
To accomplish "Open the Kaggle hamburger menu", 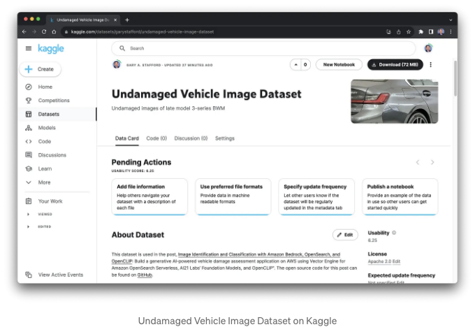I will pyautogui.click(x=29, y=48).
